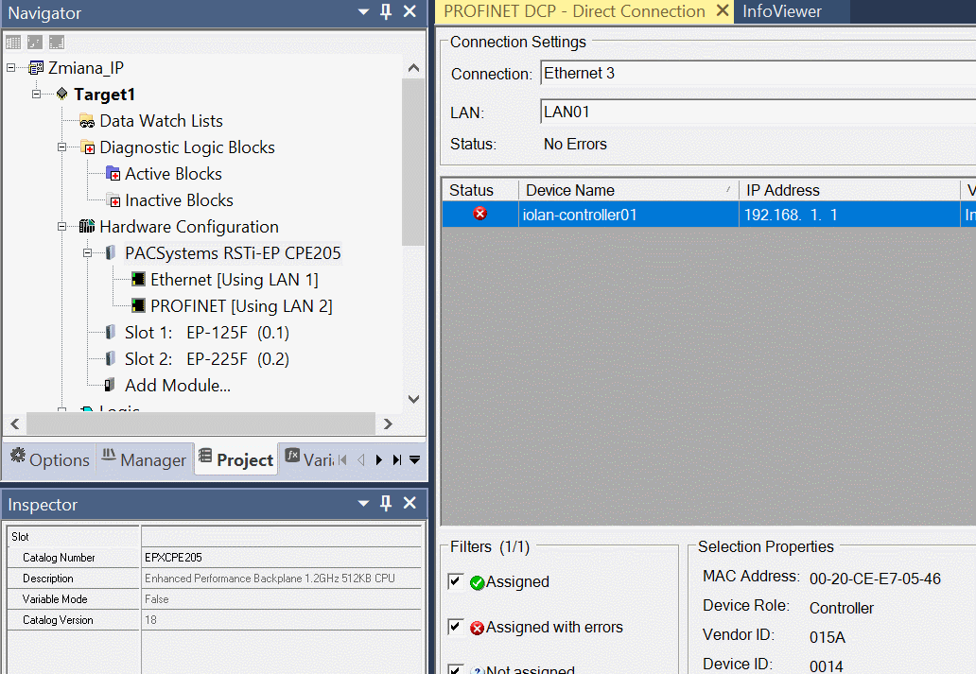The width and height of the screenshot is (976, 674).
Task: Toggle the Assigned filter checkbox
Action: tap(456, 581)
